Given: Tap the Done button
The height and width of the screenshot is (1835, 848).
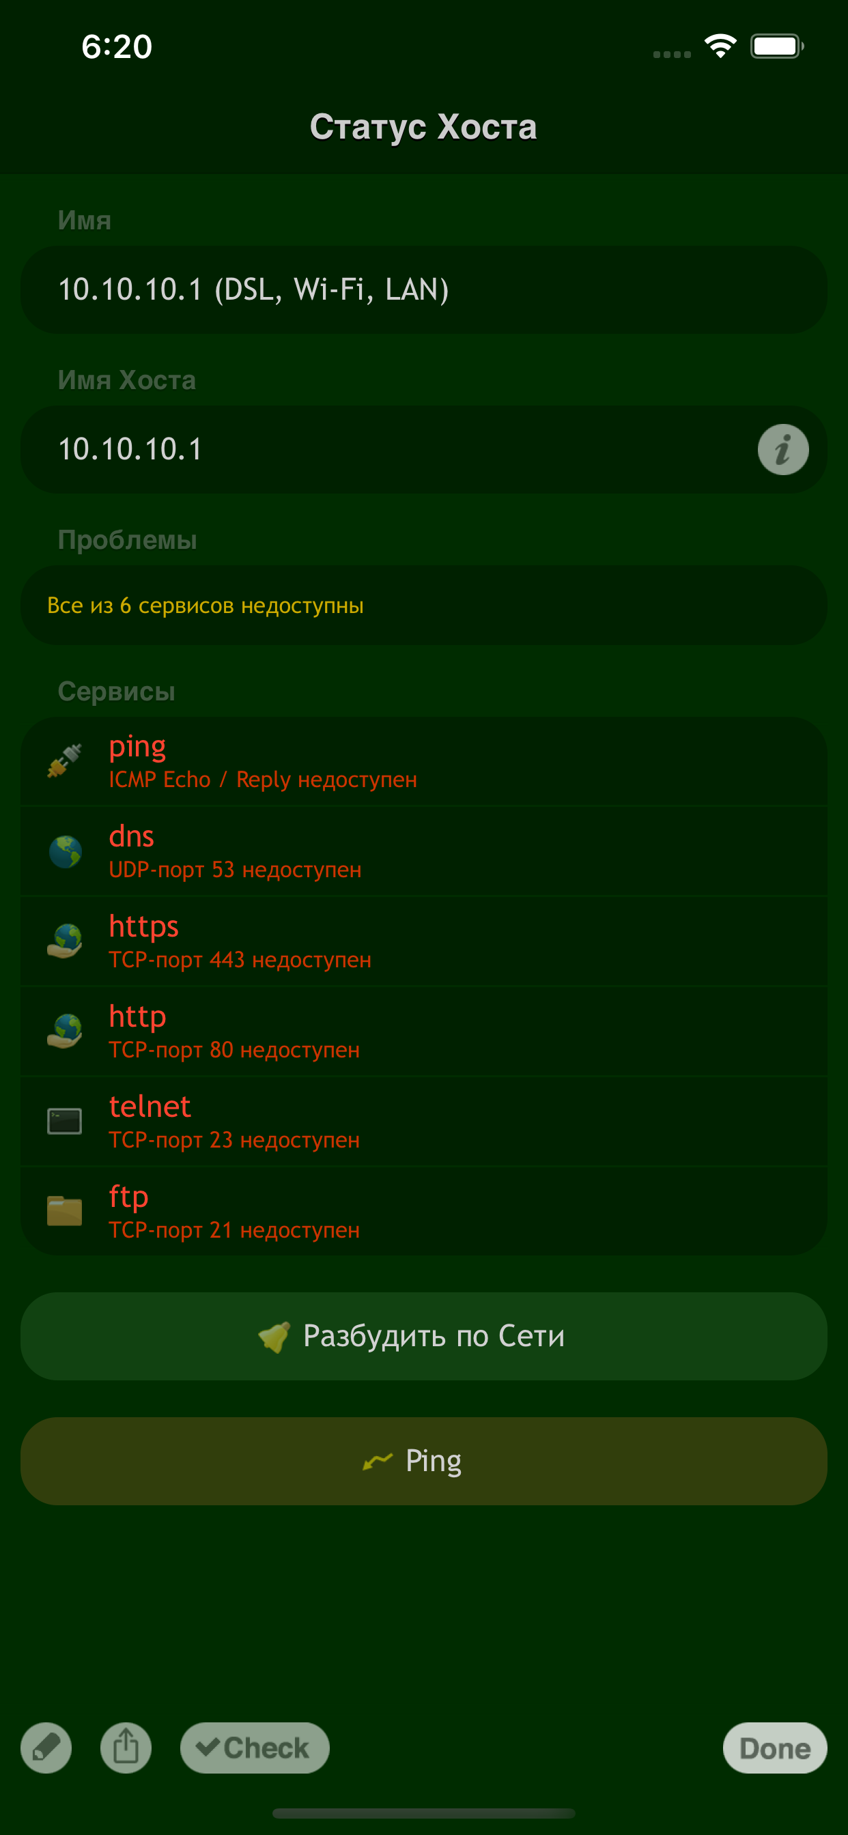Looking at the screenshot, I should coord(774,1748).
